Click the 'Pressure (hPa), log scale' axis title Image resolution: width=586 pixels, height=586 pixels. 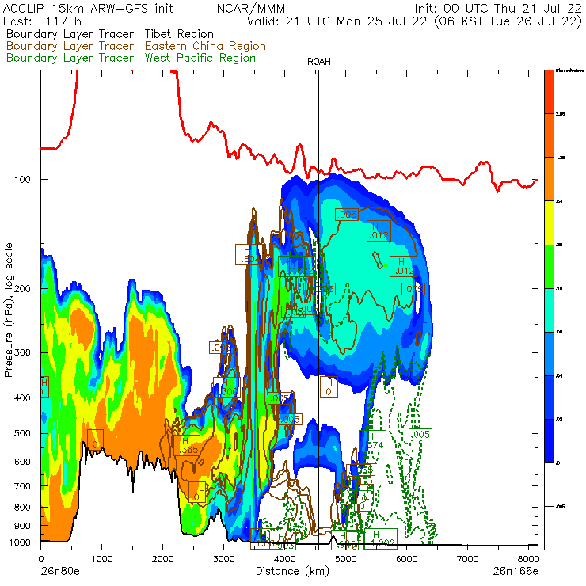coord(9,310)
